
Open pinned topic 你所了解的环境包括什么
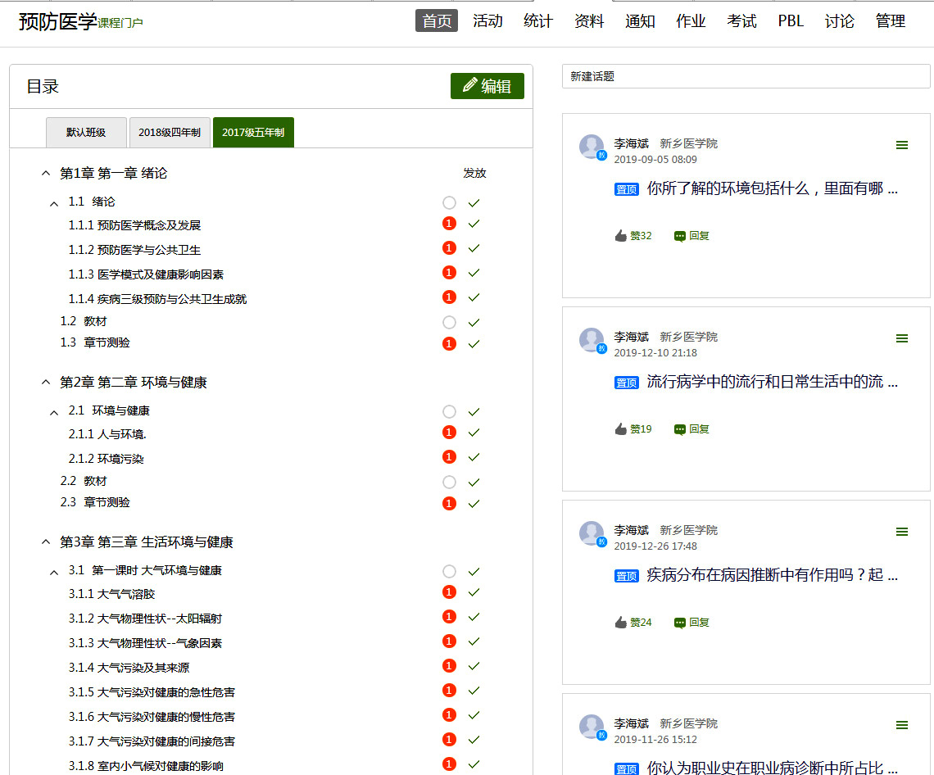coord(772,188)
